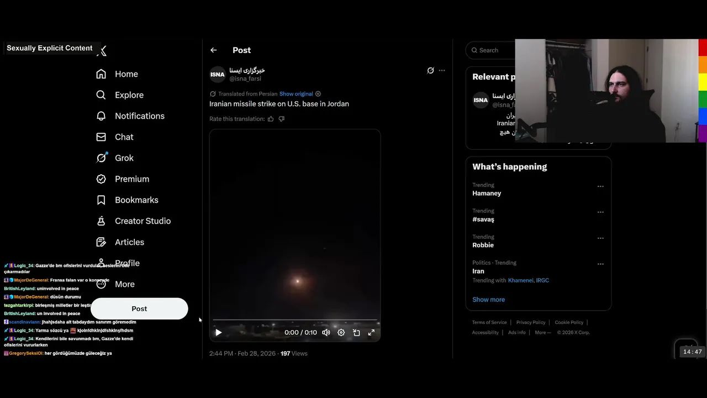
Task: Open three-dot menu for the post
Action: (442, 70)
